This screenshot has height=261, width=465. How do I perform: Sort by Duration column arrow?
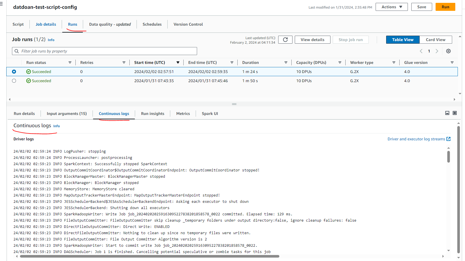click(286, 62)
